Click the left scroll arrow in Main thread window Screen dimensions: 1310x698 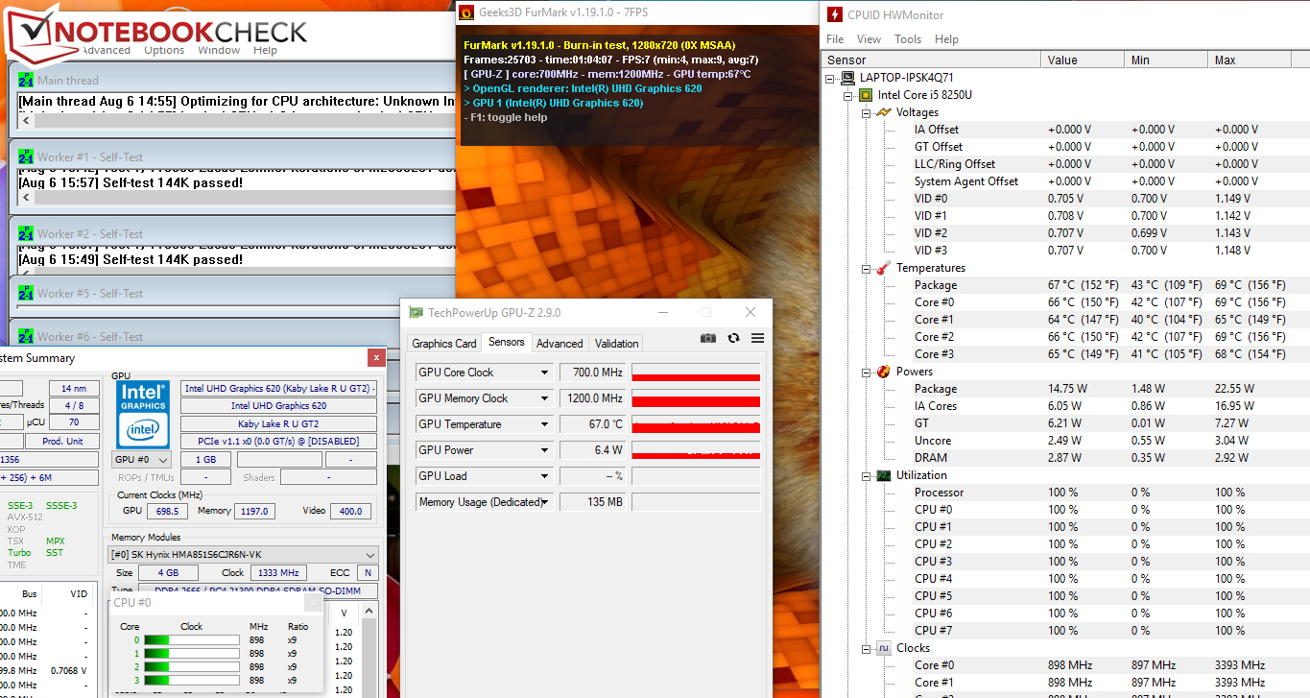27,121
